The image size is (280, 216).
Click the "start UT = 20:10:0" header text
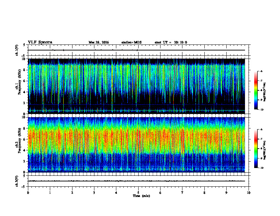click(x=171, y=42)
